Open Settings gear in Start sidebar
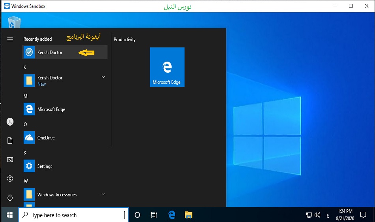 tap(10, 179)
